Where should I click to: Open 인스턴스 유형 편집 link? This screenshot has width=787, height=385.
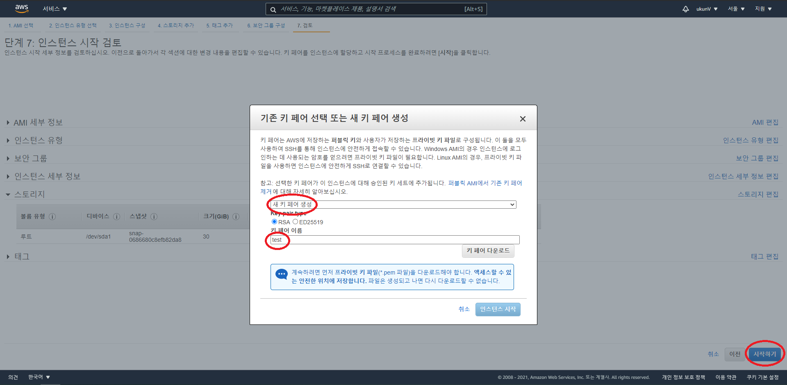coord(751,140)
